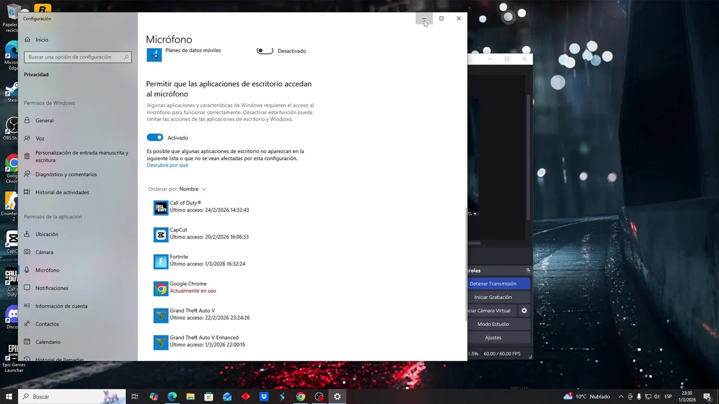
Task: Launch Copilot from the taskbar
Action: click(x=154, y=397)
